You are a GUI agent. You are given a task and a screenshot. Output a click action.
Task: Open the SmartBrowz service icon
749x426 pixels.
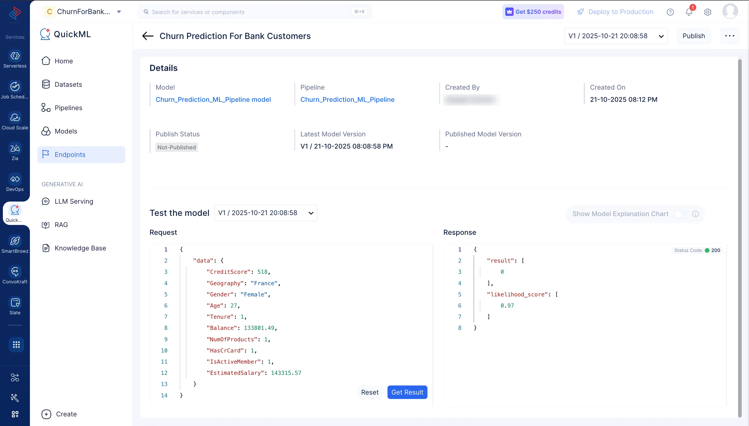tap(15, 241)
